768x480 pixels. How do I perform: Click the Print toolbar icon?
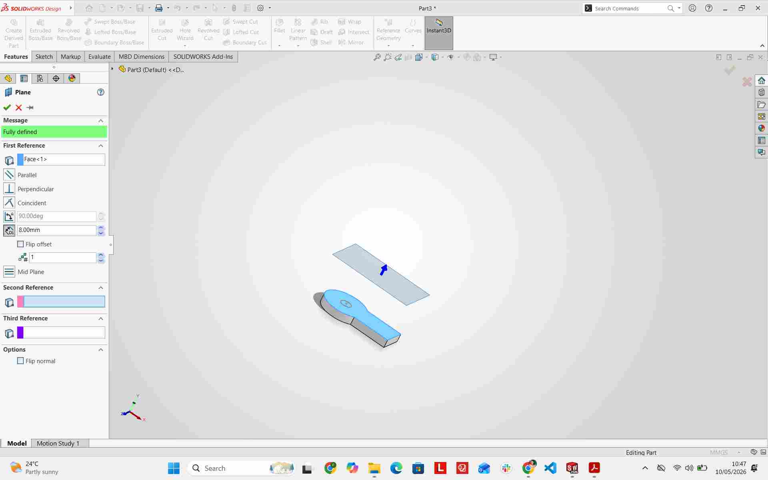(159, 8)
